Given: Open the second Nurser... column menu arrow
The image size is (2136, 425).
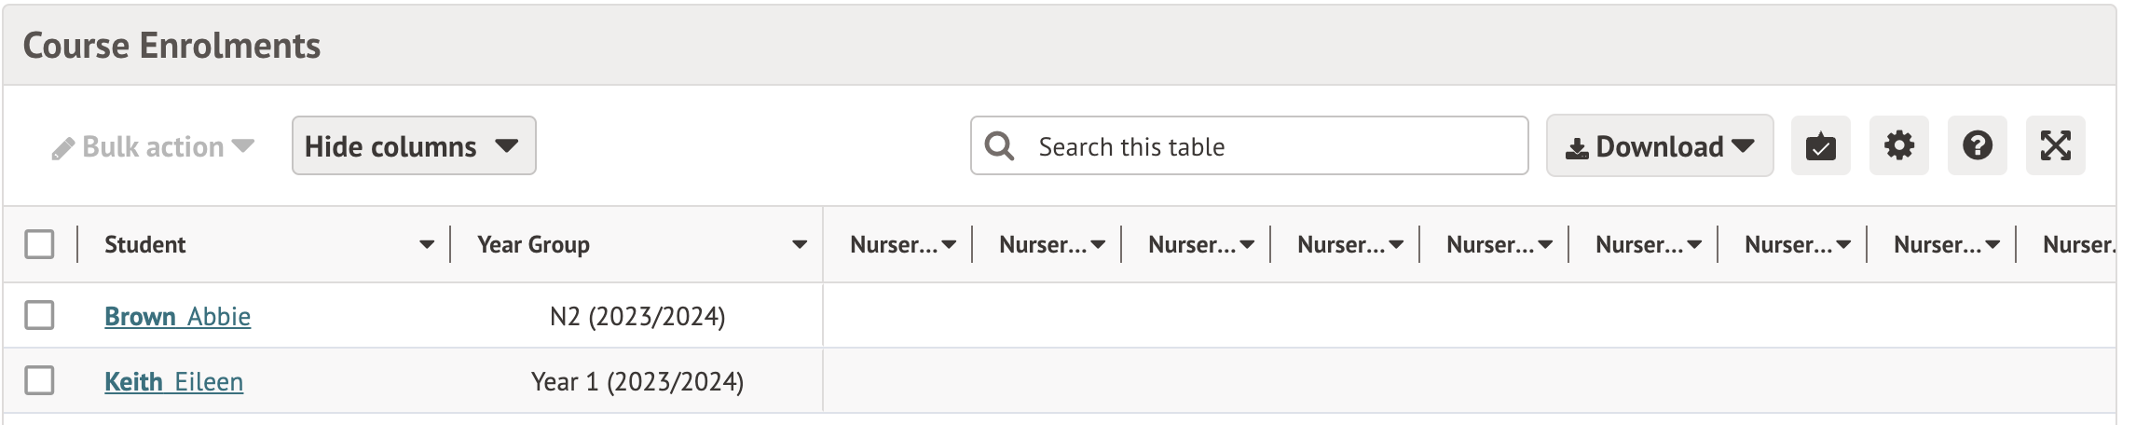Looking at the screenshot, I should point(1098,245).
